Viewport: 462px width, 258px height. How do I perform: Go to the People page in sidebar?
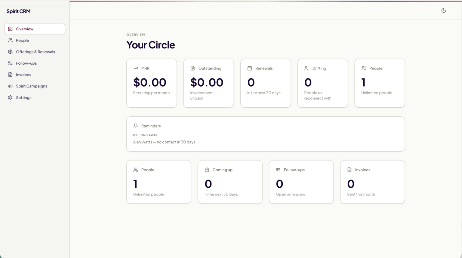(35, 40)
